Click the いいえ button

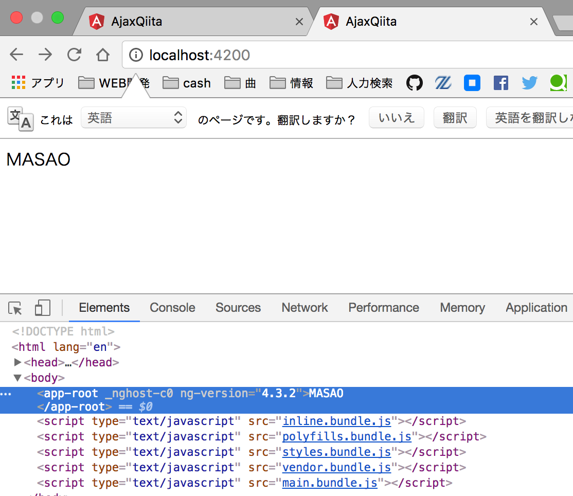(x=397, y=118)
